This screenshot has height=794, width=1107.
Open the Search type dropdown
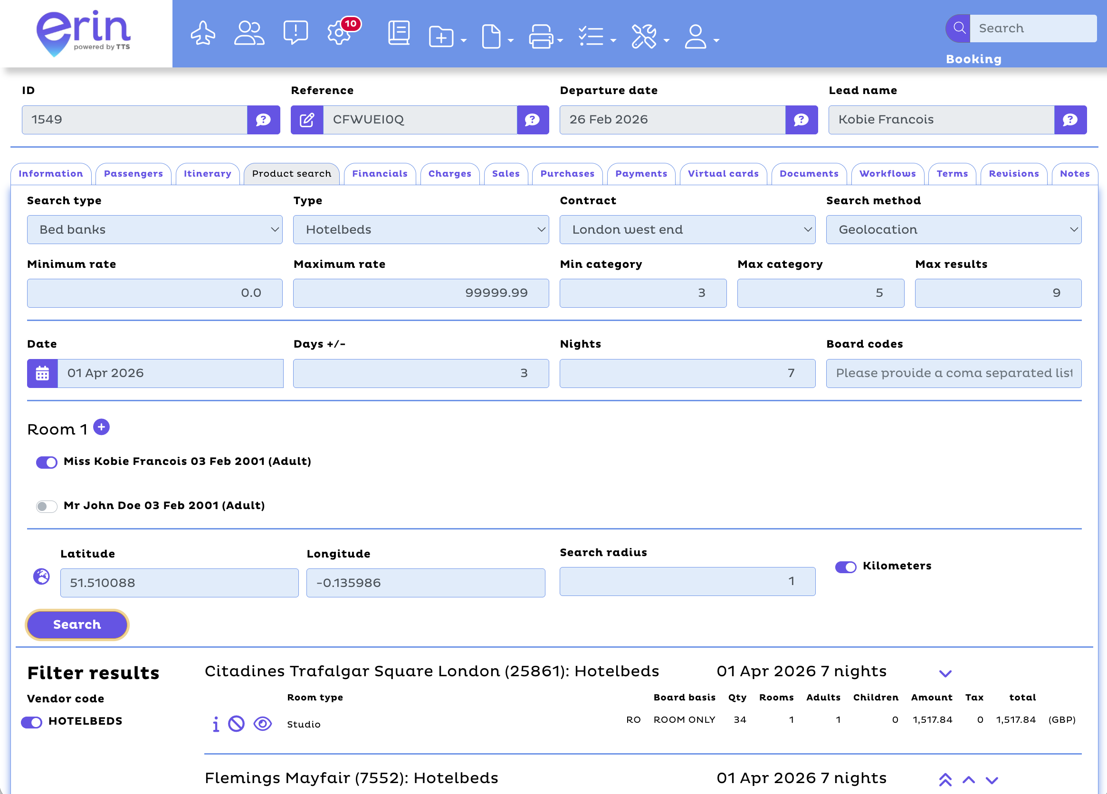click(155, 230)
